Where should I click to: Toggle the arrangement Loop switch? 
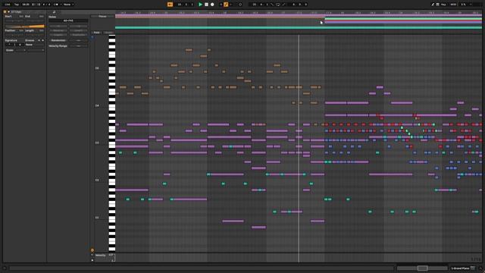pos(278,5)
